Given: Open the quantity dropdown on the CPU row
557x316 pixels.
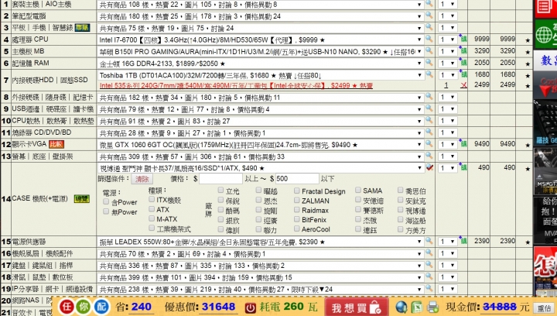Looking at the screenshot, I should tap(448, 39).
